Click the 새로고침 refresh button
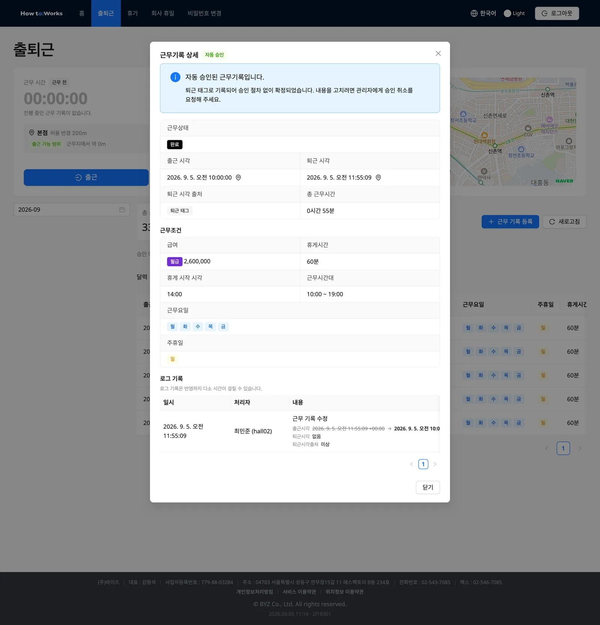This screenshot has width=600, height=625. coord(565,222)
